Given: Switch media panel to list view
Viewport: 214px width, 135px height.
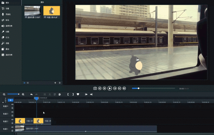Looking at the screenshot, I should pyautogui.click(x=28, y=83).
